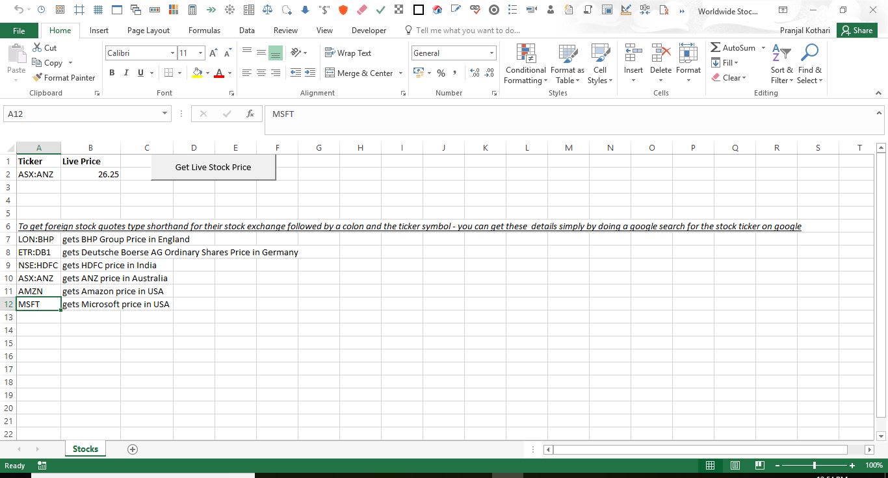The image size is (888, 478).
Task: Open the Page Layout tab
Action: pyautogui.click(x=148, y=31)
